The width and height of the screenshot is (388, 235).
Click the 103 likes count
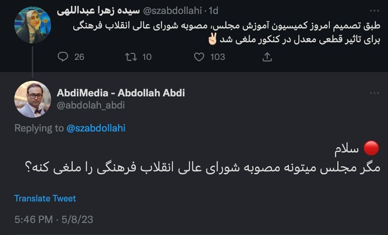[x=218, y=57]
